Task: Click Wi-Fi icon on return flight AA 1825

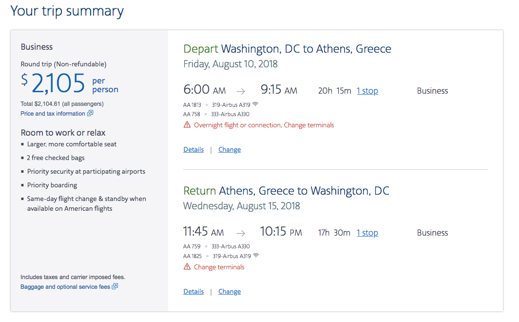Action: click(256, 256)
